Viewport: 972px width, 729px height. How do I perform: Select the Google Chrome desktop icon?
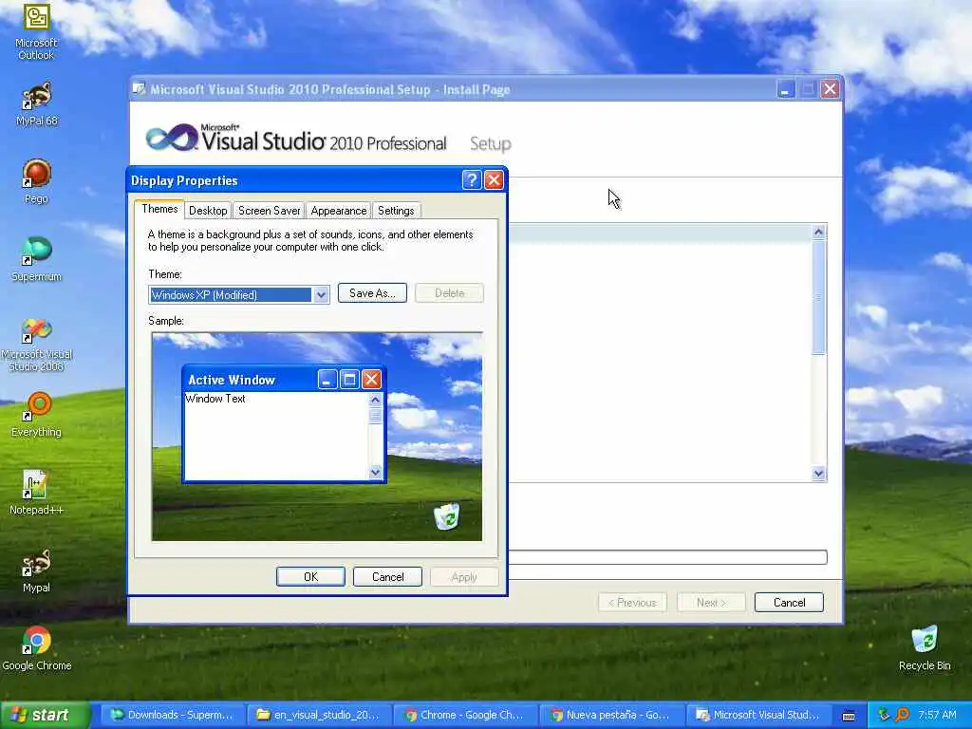[x=37, y=648]
